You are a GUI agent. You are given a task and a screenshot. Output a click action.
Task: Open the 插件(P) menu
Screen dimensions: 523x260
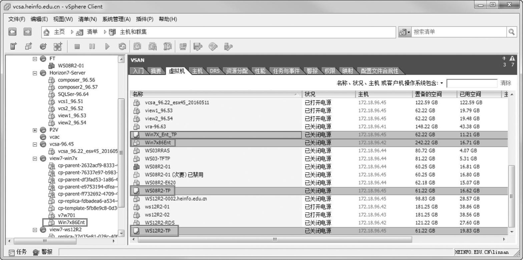coord(145,19)
